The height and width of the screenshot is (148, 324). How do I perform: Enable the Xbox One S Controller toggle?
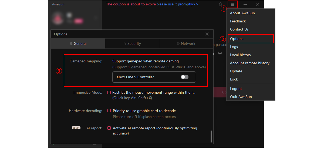(x=185, y=77)
